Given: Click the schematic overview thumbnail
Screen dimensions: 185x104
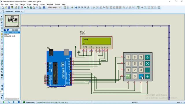Looking at the screenshot, I should (12, 21).
